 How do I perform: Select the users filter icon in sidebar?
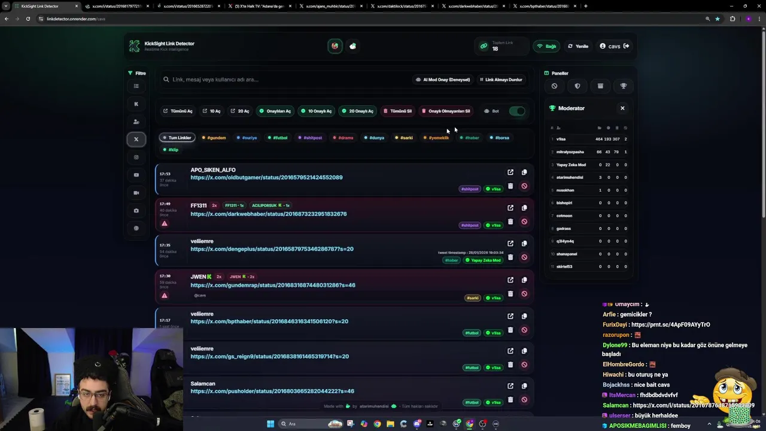(136, 122)
